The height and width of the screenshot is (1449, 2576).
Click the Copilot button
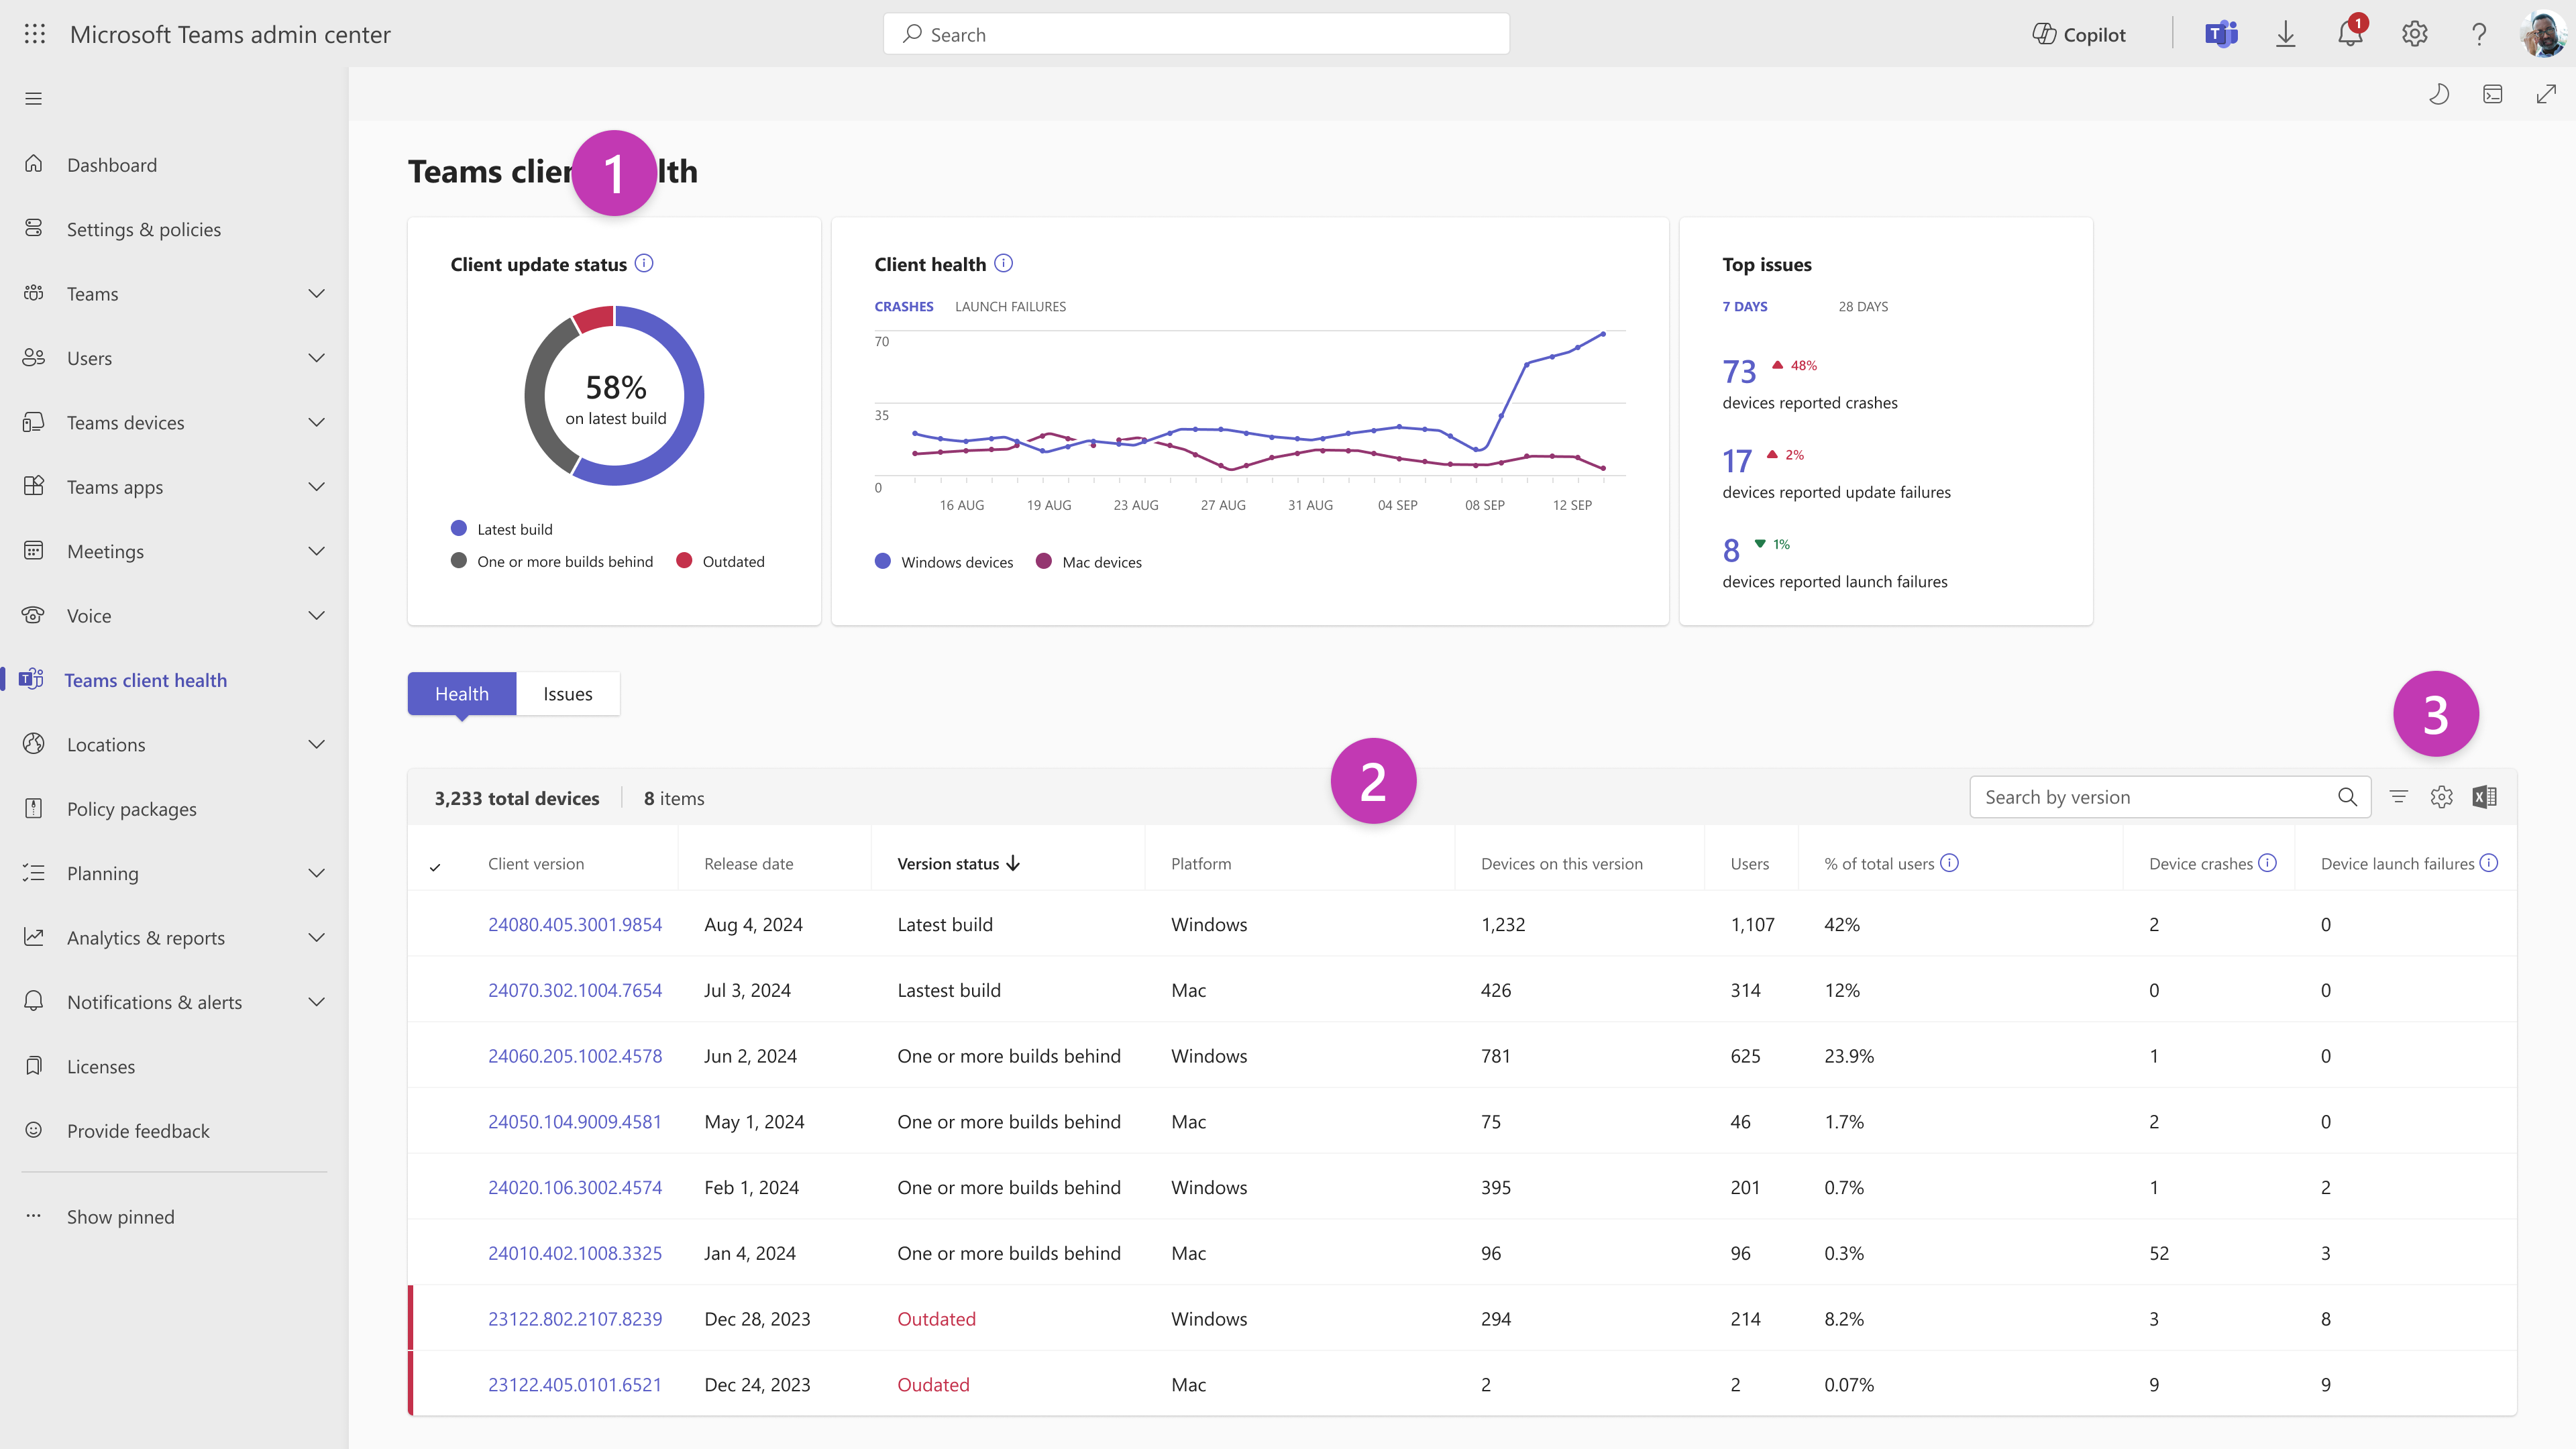click(x=2079, y=35)
